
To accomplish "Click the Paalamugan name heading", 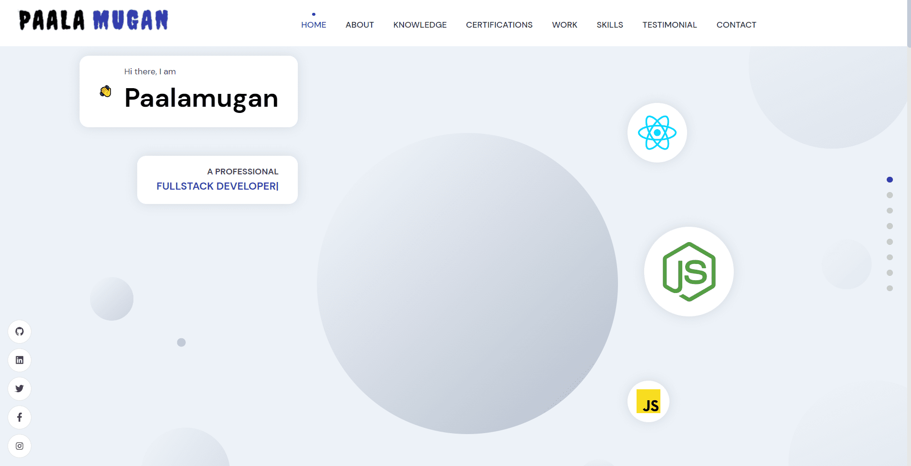I will (201, 99).
